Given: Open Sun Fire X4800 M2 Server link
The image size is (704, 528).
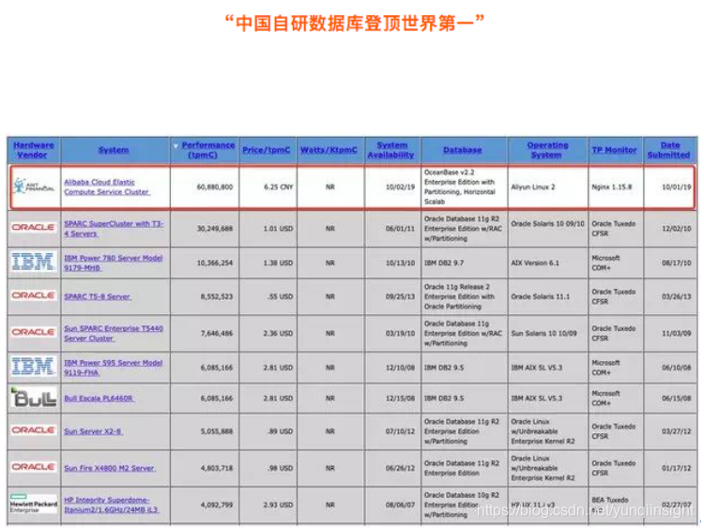Looking at the screenshot, I should click(x=110, y=468).
